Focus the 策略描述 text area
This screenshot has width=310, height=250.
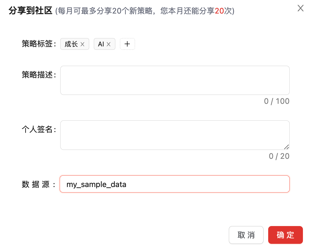[x=175, y=80]
